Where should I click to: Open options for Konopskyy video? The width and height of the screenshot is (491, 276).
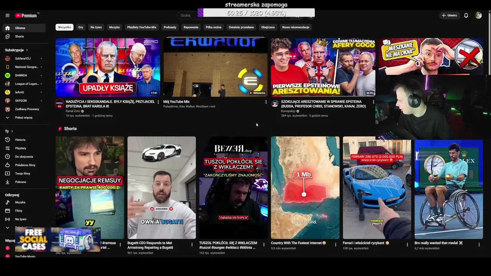coord(374,102)
